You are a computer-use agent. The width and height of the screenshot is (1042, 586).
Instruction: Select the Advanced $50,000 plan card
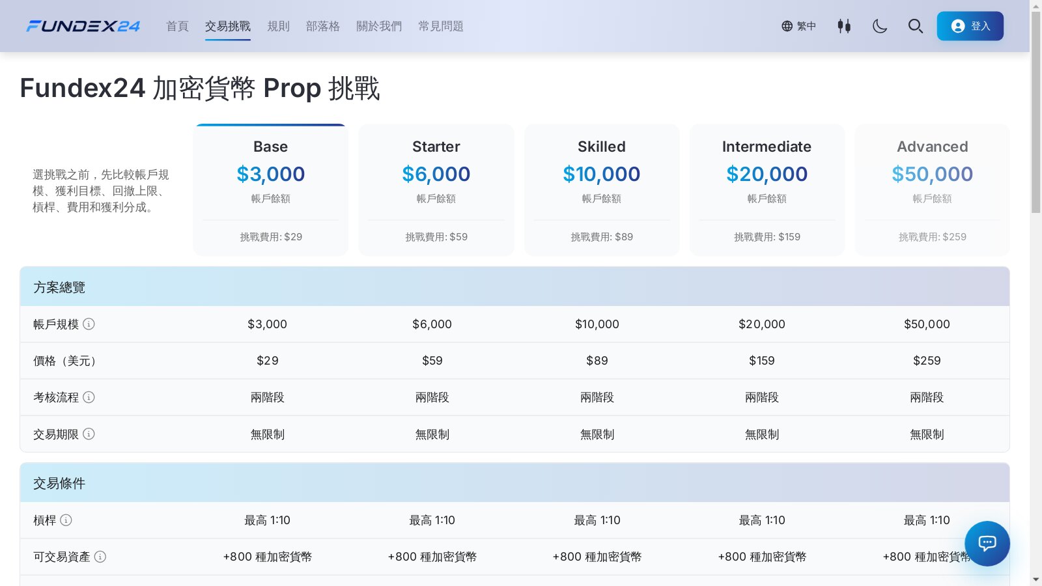click(x=933, y=189)
